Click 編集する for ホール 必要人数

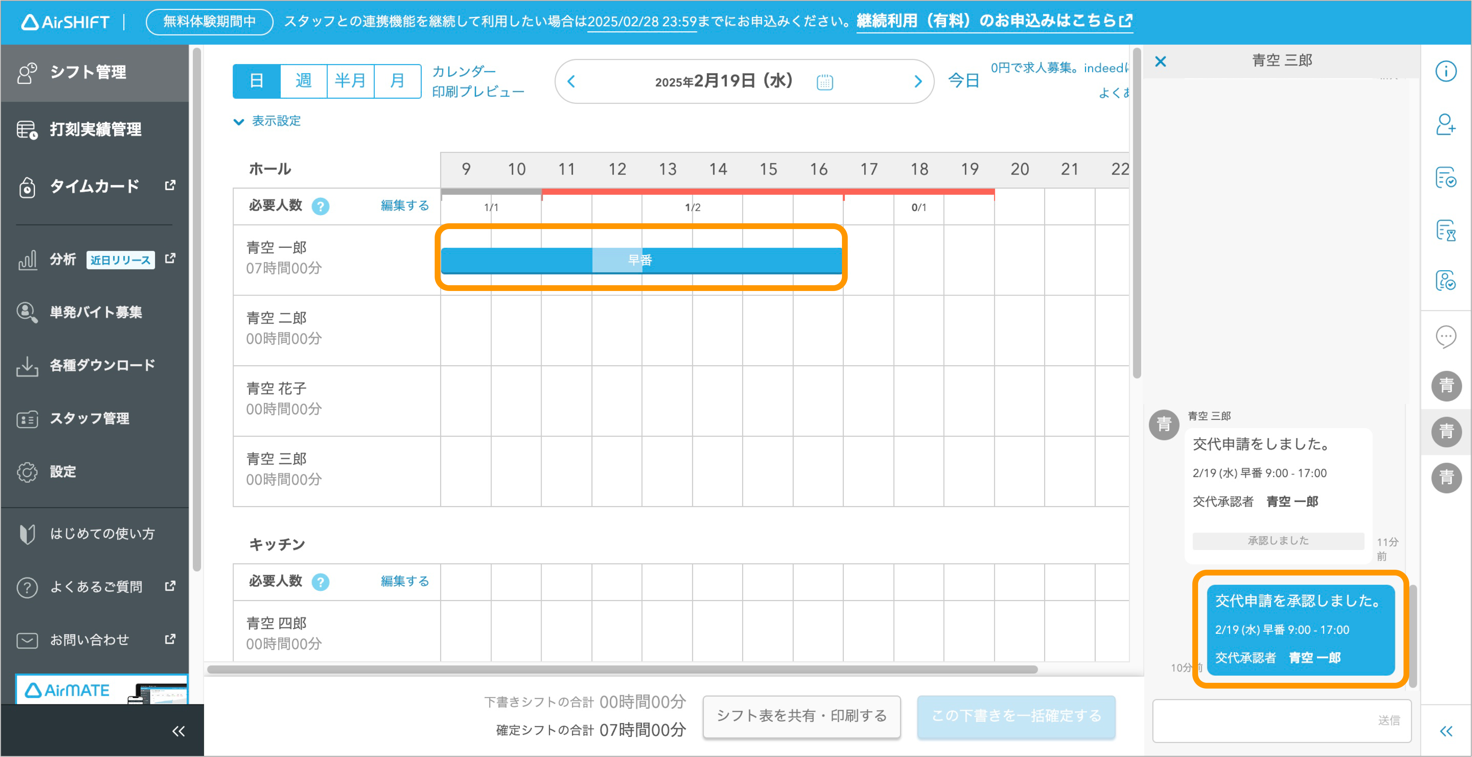404,206
